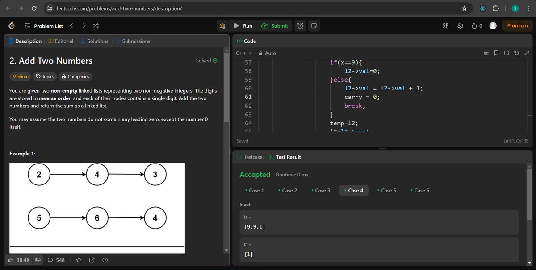536x270 pixels.
Task: Select Case 2
Action: point(288,190)
